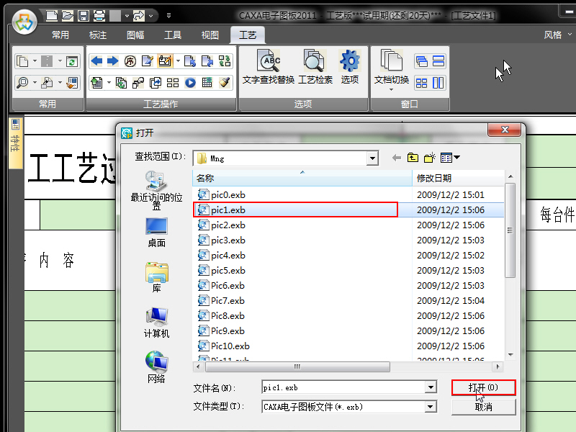This screenshot has width=576, height=432.
Task: Expand the 文件名 combo box arrow
Action: (431, 387)
